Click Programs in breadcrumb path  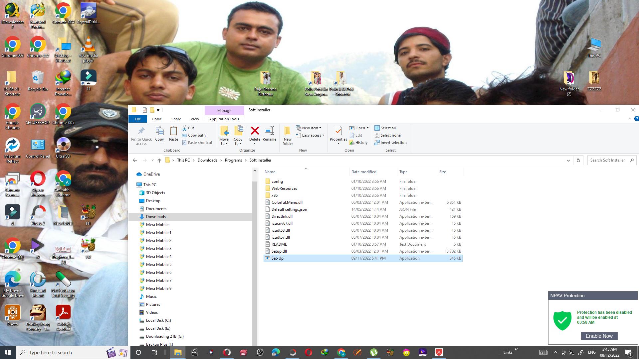233,160
